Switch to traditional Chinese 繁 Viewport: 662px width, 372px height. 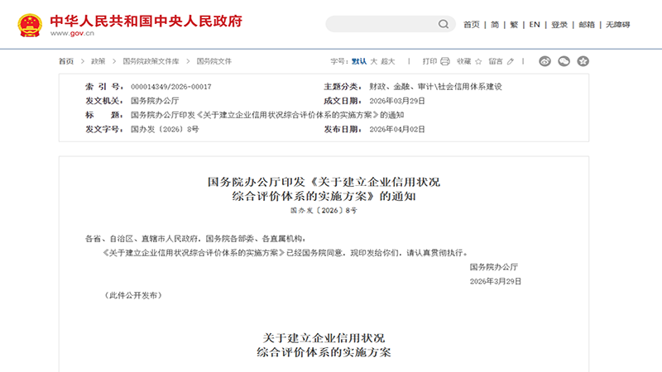[514, 25]
